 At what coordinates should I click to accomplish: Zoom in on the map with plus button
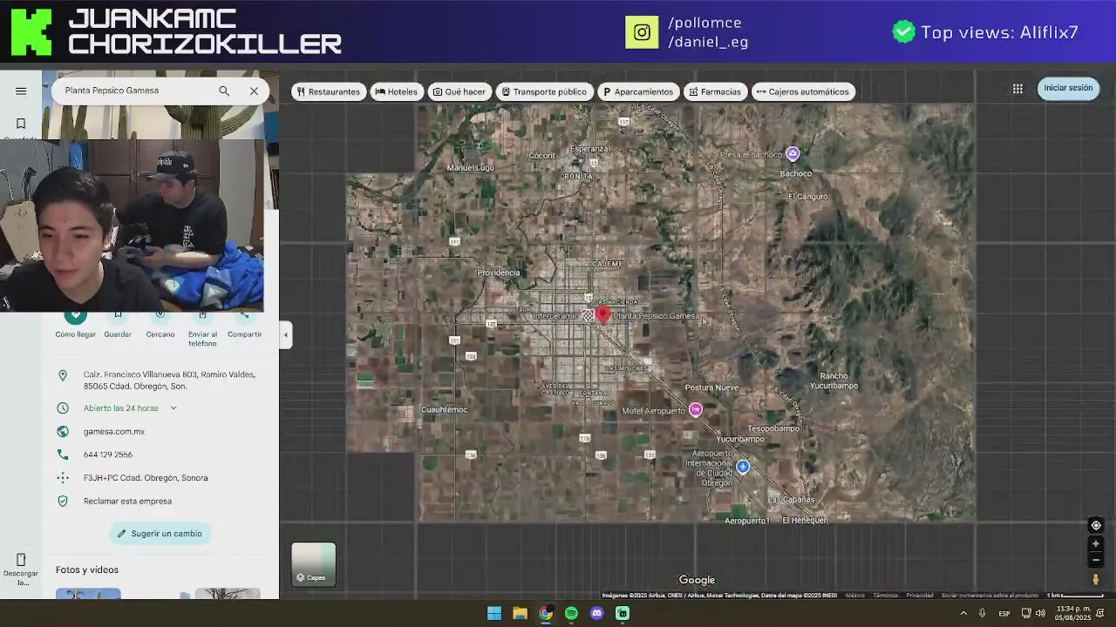(1096, 544)
